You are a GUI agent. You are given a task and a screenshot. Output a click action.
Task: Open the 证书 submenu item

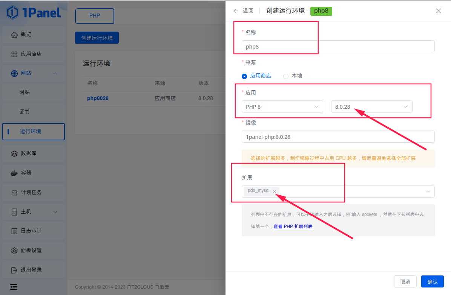[34, 112]
